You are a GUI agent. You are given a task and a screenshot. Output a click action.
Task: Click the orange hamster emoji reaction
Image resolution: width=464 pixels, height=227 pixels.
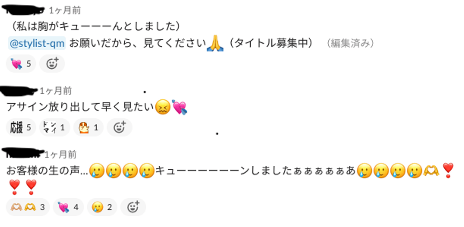click(x=89, y=127)
